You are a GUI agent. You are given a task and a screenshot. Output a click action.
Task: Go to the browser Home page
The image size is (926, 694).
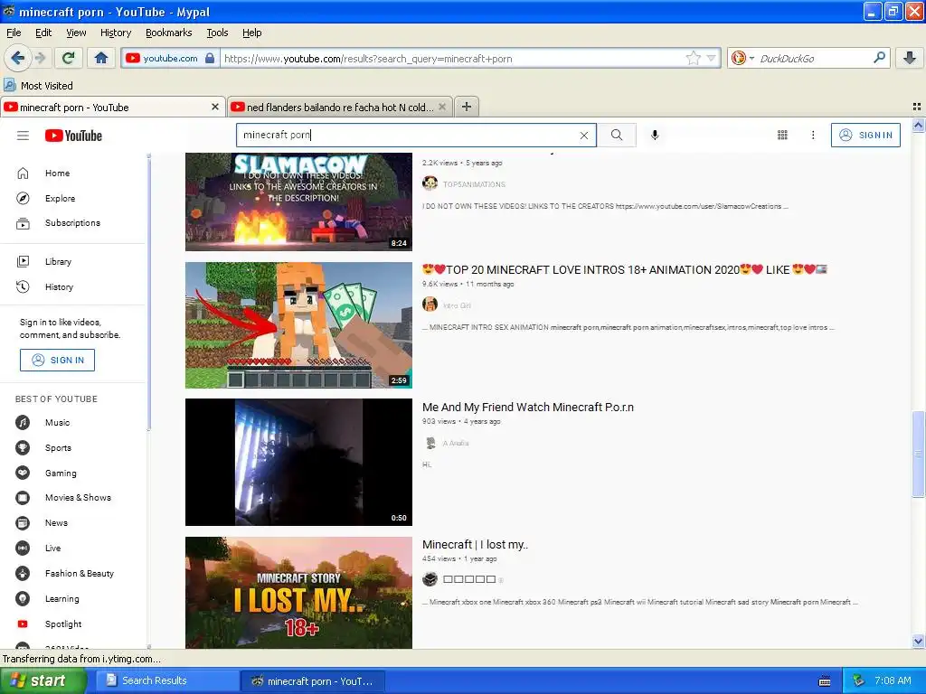pos(101,58)
